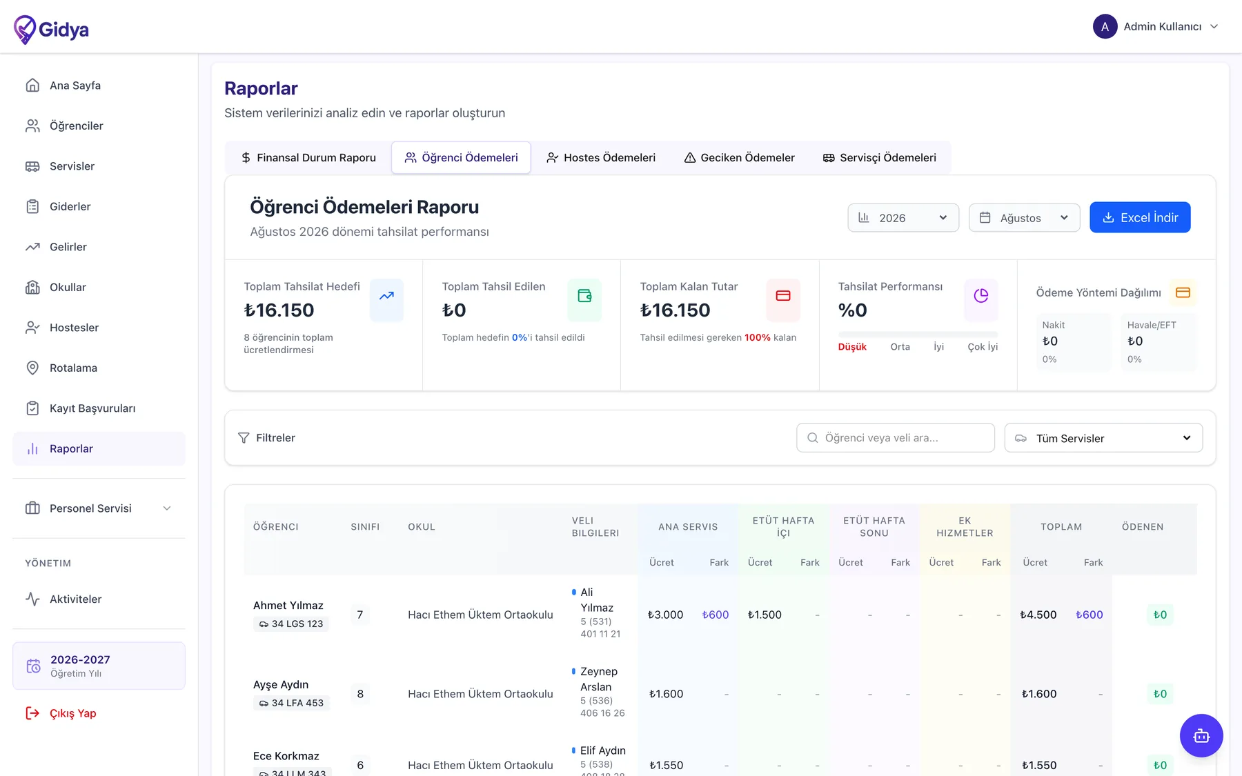The image size is (1242, 776).
Task: Open the Geciken Ödemeler tab
Action: pos(739,157)
